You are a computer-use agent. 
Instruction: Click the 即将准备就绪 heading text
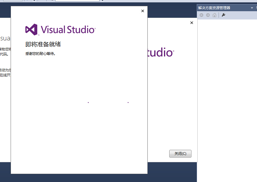[x=43, y=44]
